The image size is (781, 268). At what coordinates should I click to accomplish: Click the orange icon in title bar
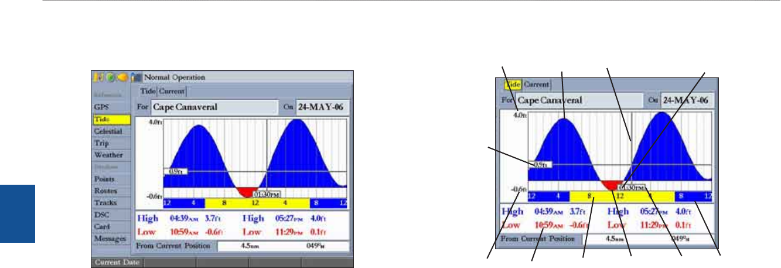click(x=121, y=77)
